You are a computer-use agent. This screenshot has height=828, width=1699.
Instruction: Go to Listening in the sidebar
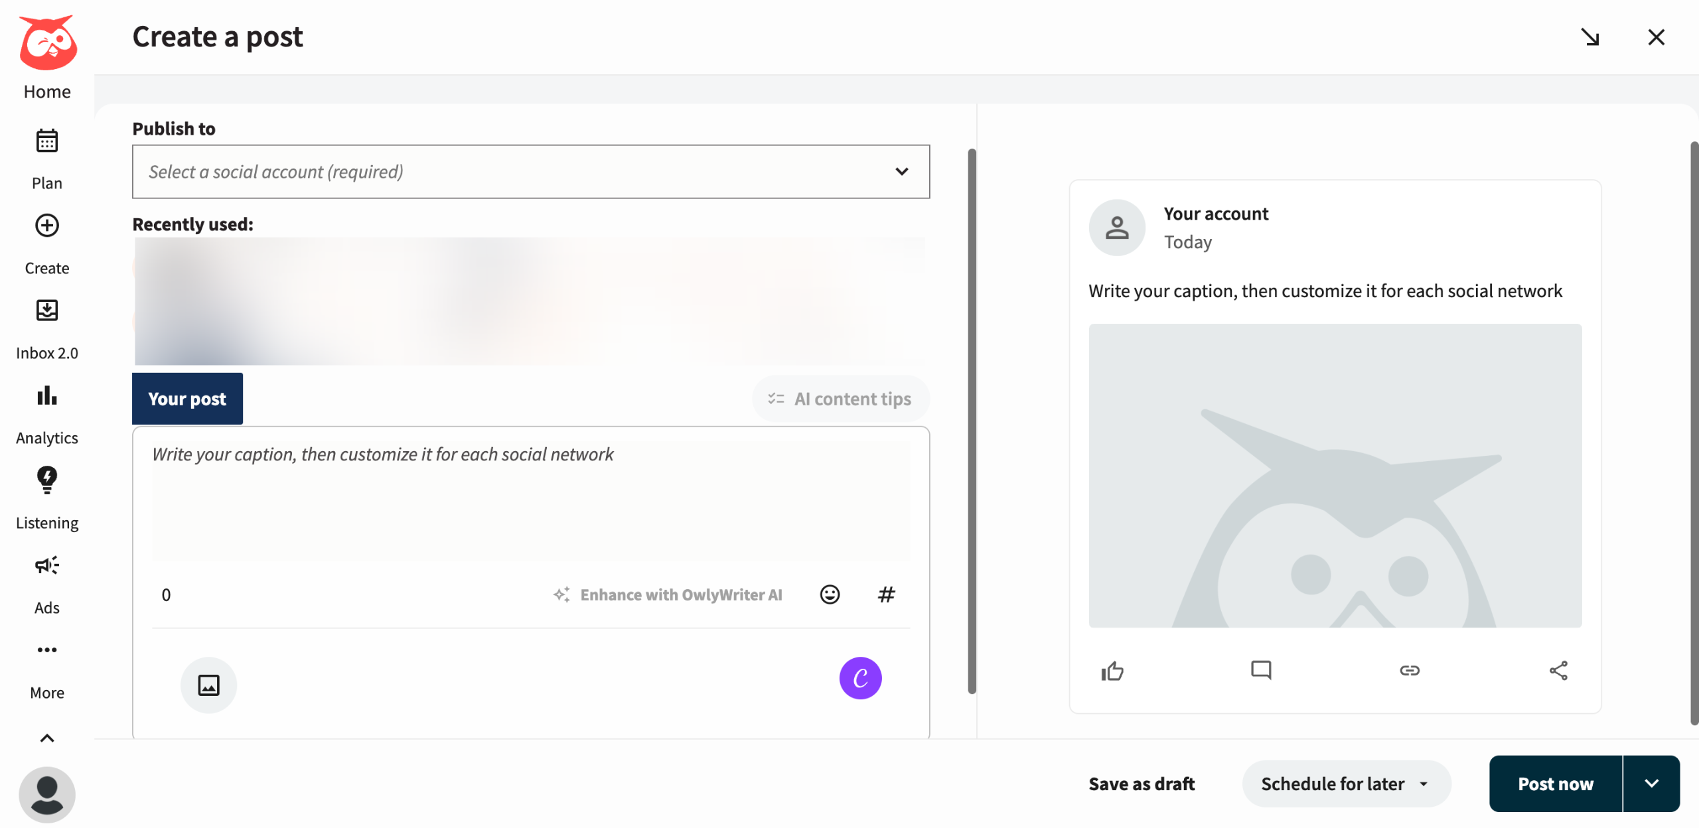click(46, 498)
